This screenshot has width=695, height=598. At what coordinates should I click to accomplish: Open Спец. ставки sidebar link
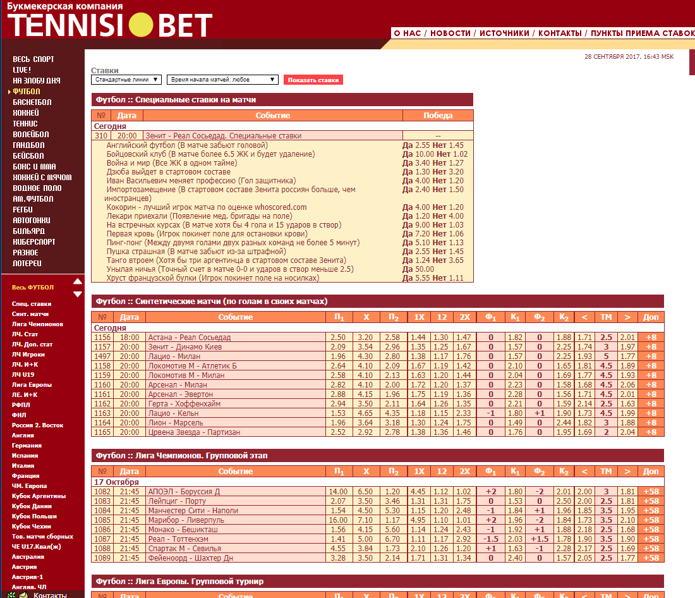32,304
